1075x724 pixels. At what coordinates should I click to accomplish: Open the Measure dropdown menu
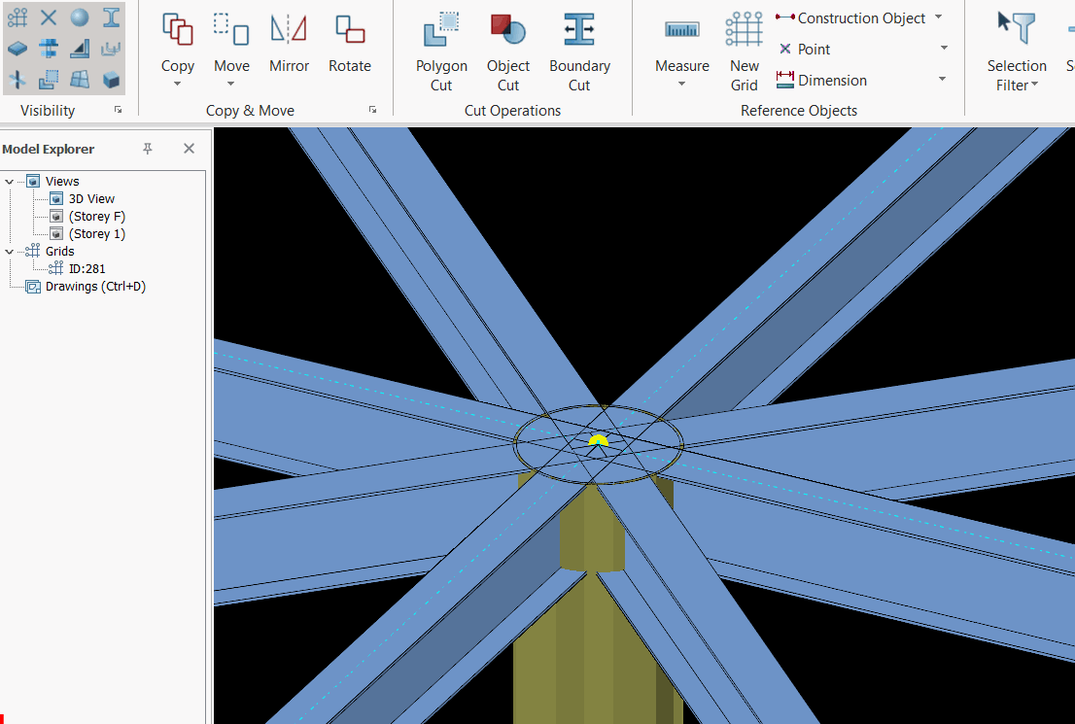click(681, 85)
